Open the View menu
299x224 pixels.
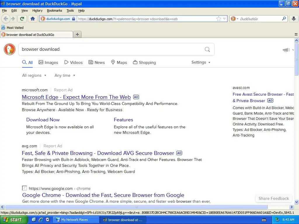click(x=25, y=10)
